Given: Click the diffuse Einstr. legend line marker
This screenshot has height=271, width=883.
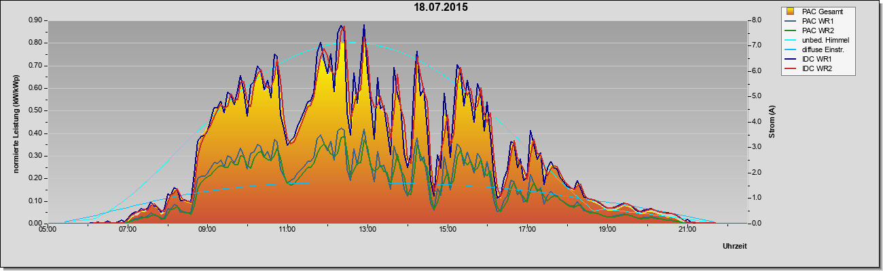Looking at the screenshot, I should (x=791, y=49).
